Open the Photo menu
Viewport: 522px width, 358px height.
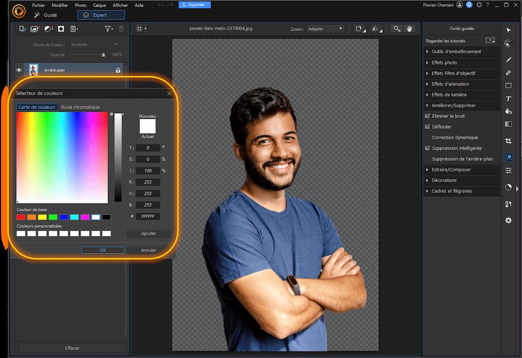[x=80, y=5]
